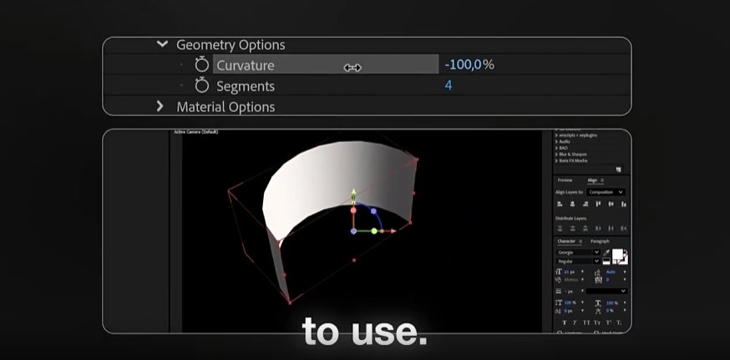Click the Curvature value -100,0%
This screenshot has height=360, width=730.
pyautogui.click(x=469, y=65)
